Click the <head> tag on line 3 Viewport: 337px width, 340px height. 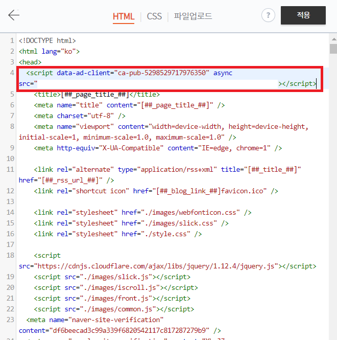[30, 62]
